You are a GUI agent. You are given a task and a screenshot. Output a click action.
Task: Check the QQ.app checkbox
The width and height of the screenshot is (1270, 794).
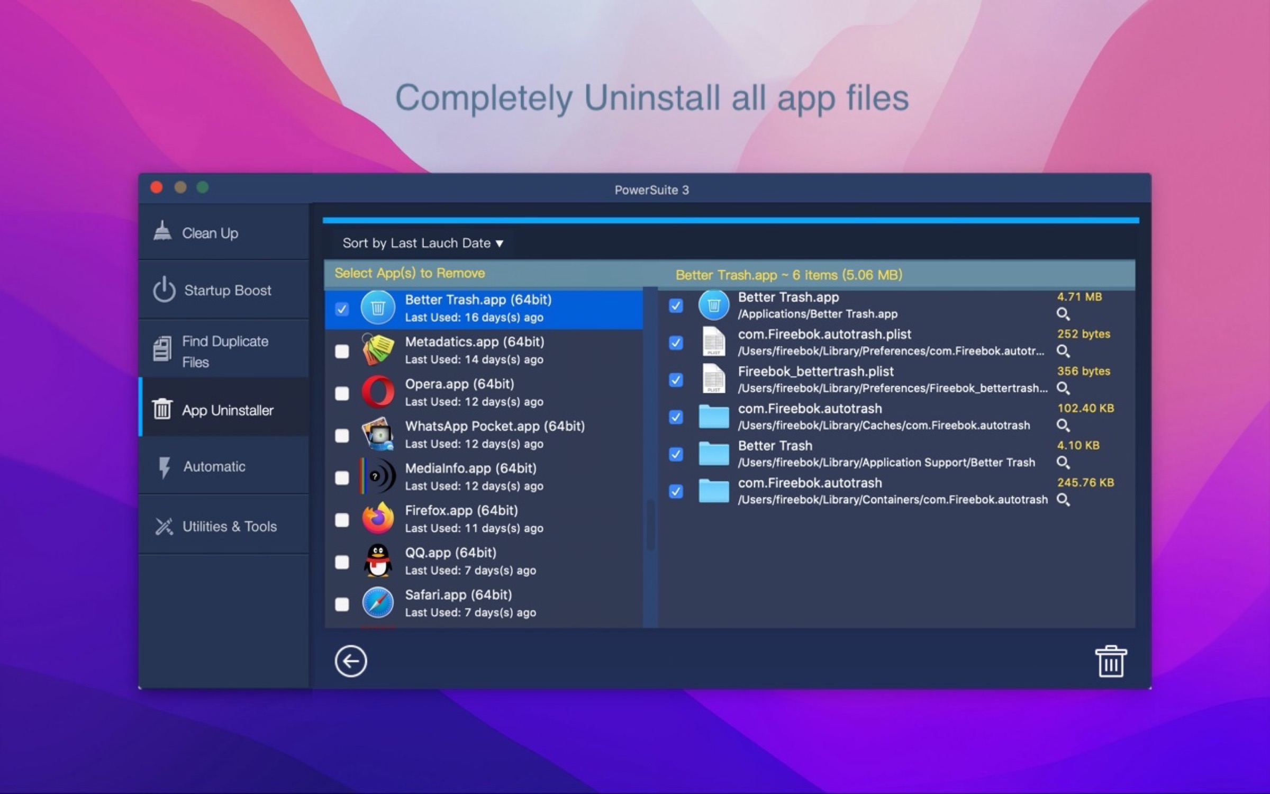coord(342,562)
